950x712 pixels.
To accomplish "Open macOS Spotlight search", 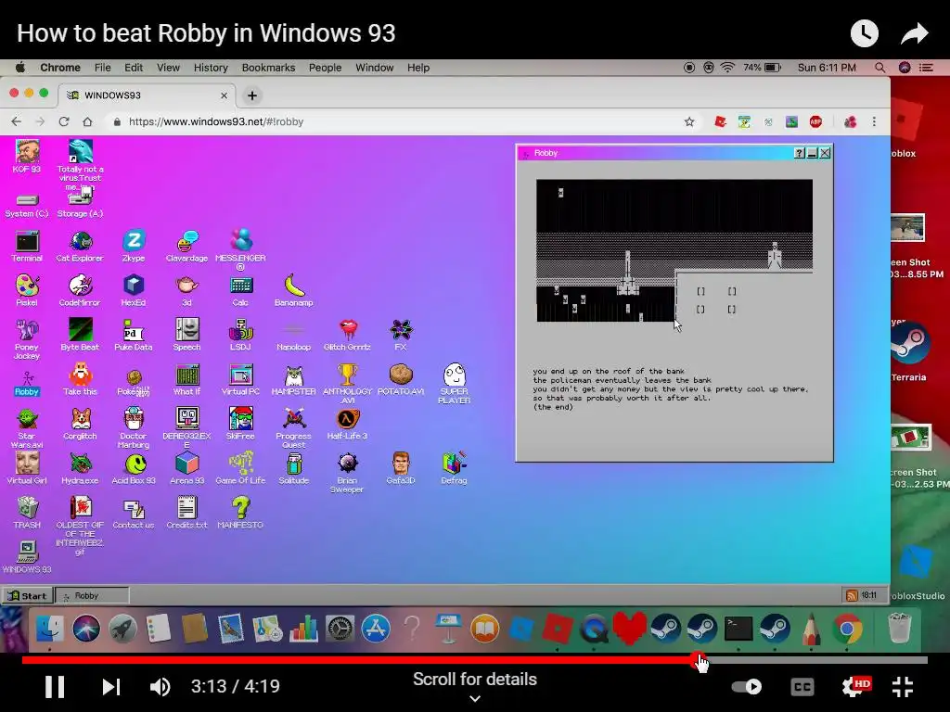I will [879, 68].
